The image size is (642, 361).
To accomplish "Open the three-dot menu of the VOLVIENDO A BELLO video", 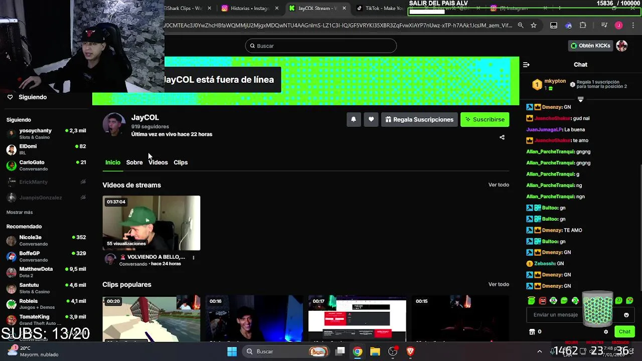I will pos(194,258).
